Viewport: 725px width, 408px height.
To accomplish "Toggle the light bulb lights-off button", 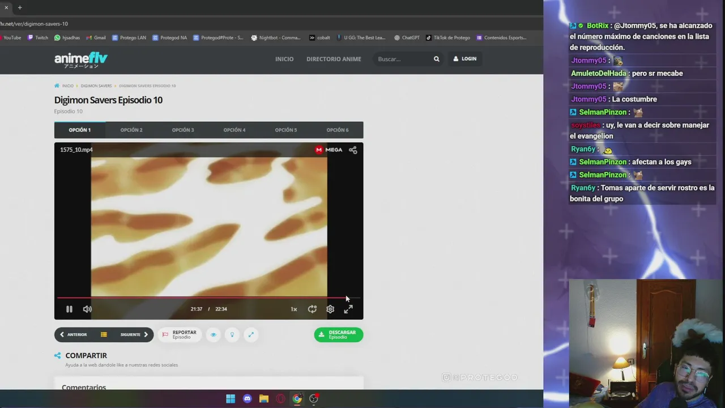I will point(232,334).
